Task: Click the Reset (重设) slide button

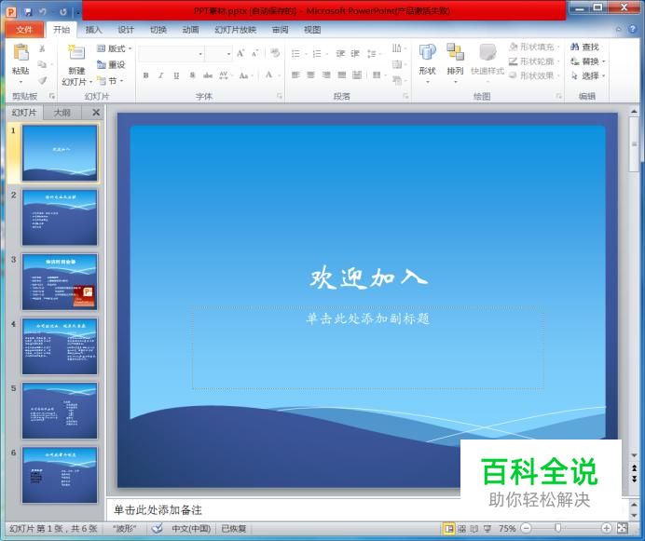Action: click(x=111, y=64)
